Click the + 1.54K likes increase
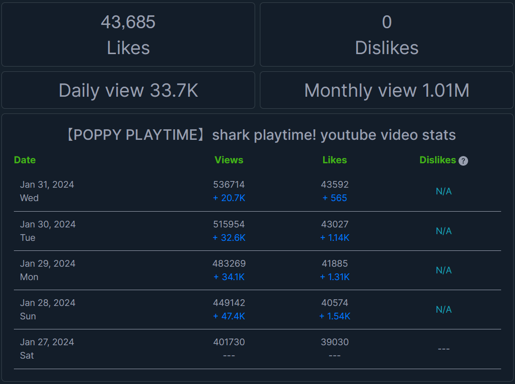 pos(335,316)
